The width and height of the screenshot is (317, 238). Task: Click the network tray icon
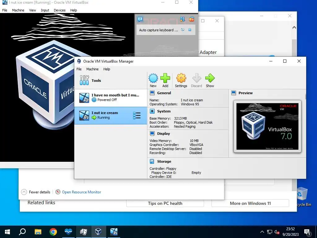point(270,232)
